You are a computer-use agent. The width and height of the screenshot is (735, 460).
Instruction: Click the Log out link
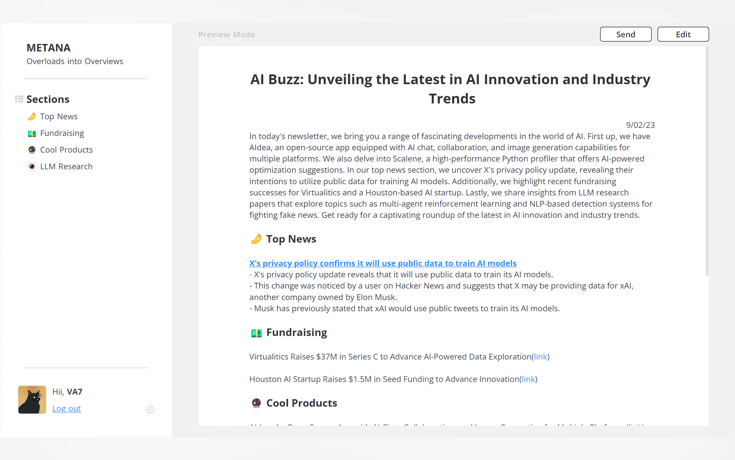click(x=67, y=408)
